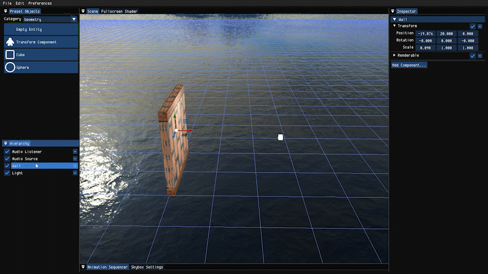Viewport: 488px width, 274px height.
Task: Remove Audio Listener with minus icon
Action: coord(75,151)
